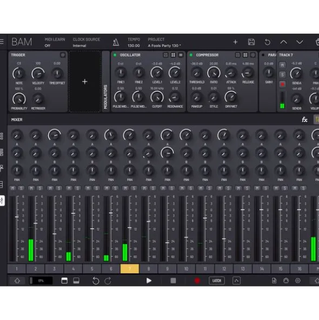The height and width of the screenshot is (320, 319).
Task: Open file export icon in bottom bar
Action: point(274,281)
